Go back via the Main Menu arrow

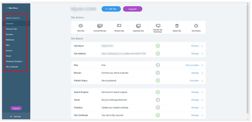click(7, 8)
